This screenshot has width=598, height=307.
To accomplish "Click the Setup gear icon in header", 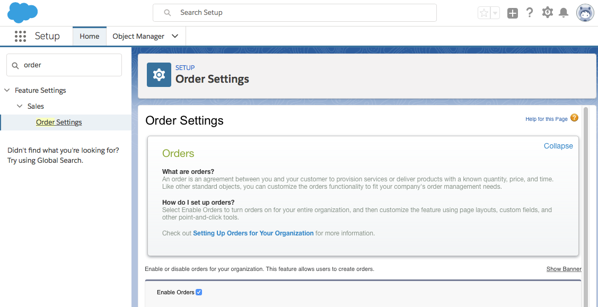I will tap(547, 13).
